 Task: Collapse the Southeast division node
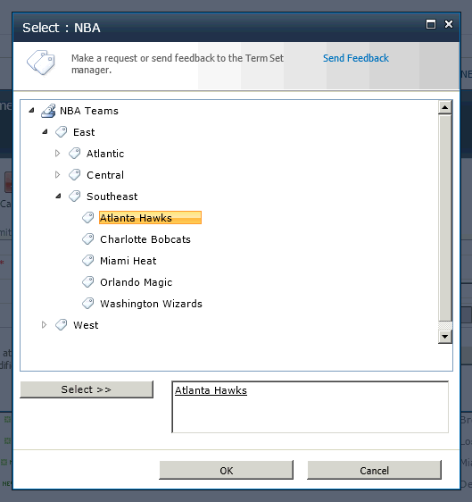click(x=58, y=196)
